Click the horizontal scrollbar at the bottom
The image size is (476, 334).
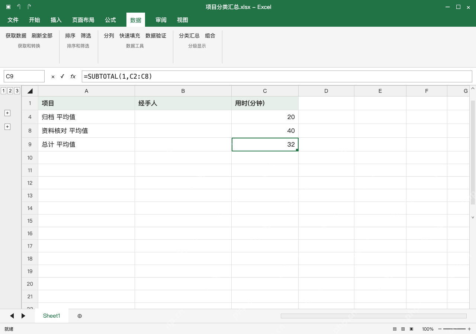(374, 316)
